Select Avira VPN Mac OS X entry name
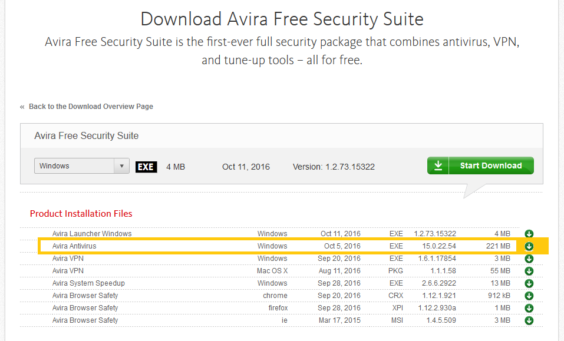The width and height of the screenshot is (564, 341). tap(68, 271)
